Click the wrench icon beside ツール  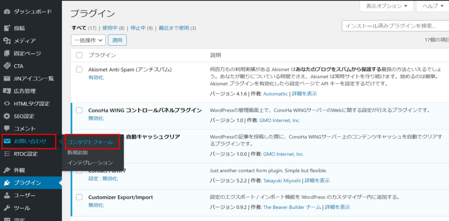(7, 208)
